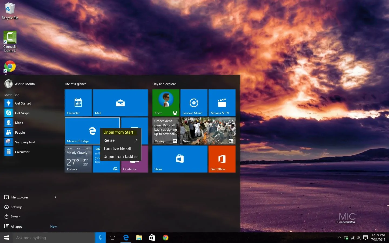Screen dimensions: 389x243
Task: Expand the Resize submenu arrow
Action: [136, 140]
